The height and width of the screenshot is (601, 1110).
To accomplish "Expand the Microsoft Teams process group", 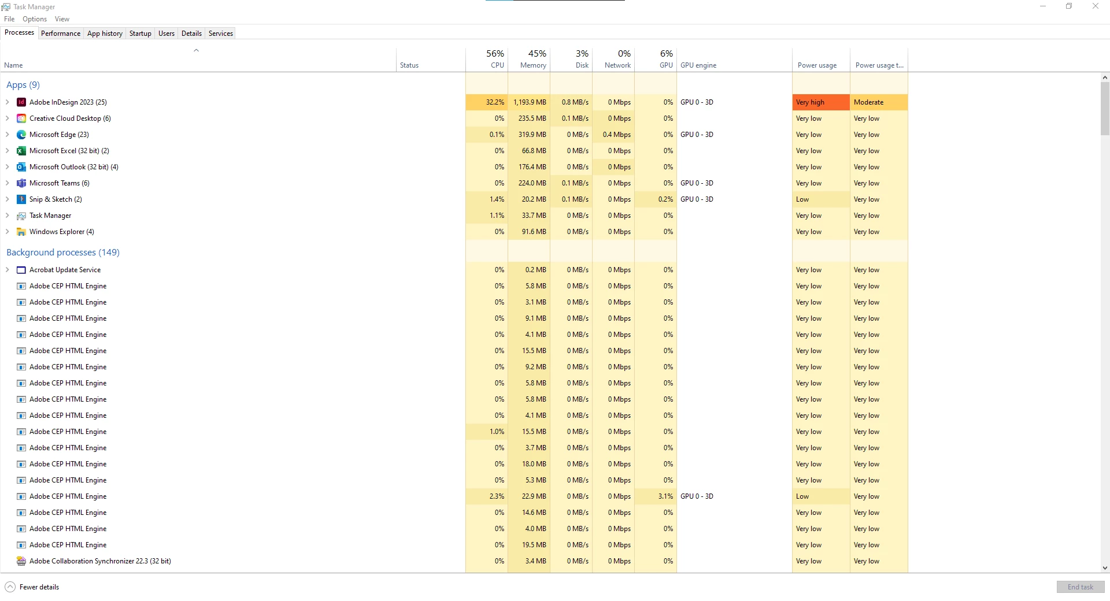I will (8, 183).
